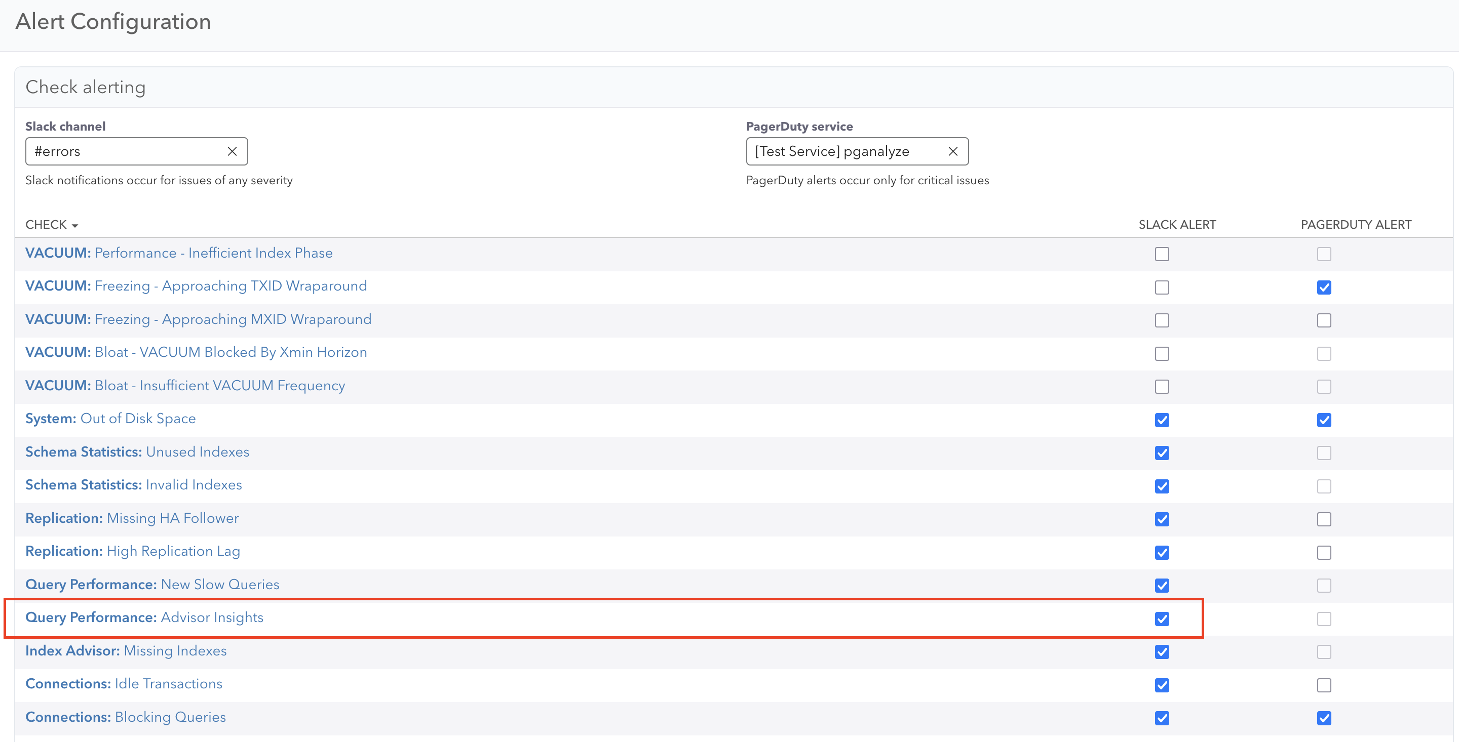Viewport: 1459px width, 742px height.
Task: Enable PagerDuty alert for VACUUM Blocked By Xmin Horizon
Action: 1324,354
